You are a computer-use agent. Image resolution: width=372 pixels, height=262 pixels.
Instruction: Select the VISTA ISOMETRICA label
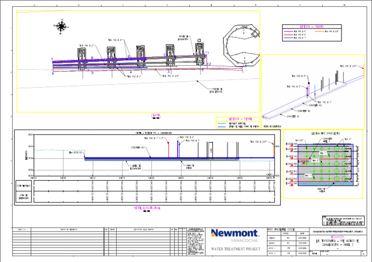[x=272, y=127]
